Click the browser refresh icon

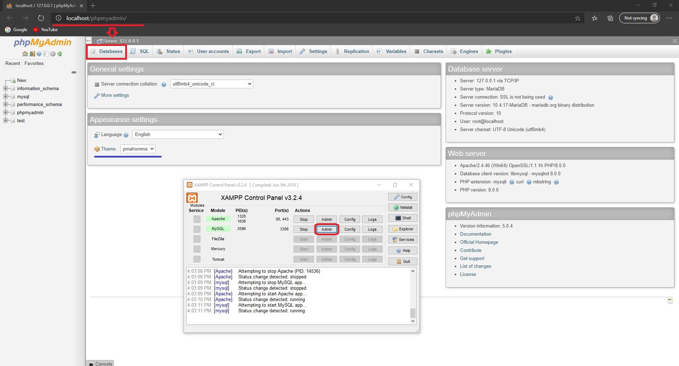pos(41,18)
